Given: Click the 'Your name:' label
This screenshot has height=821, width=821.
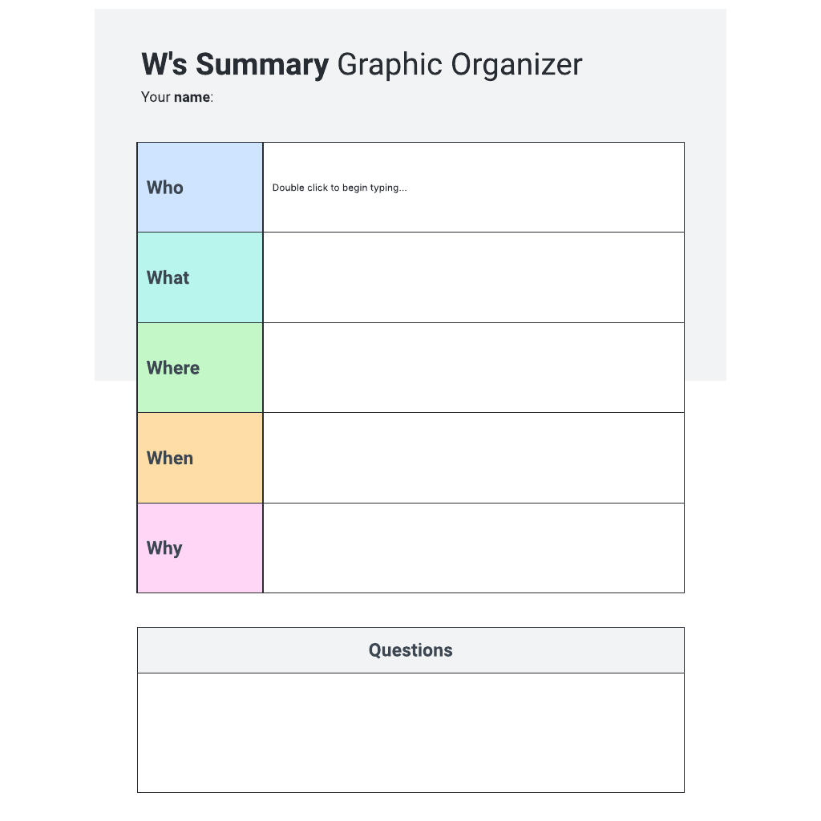Looking at the screenshot, I should point(177,97).
